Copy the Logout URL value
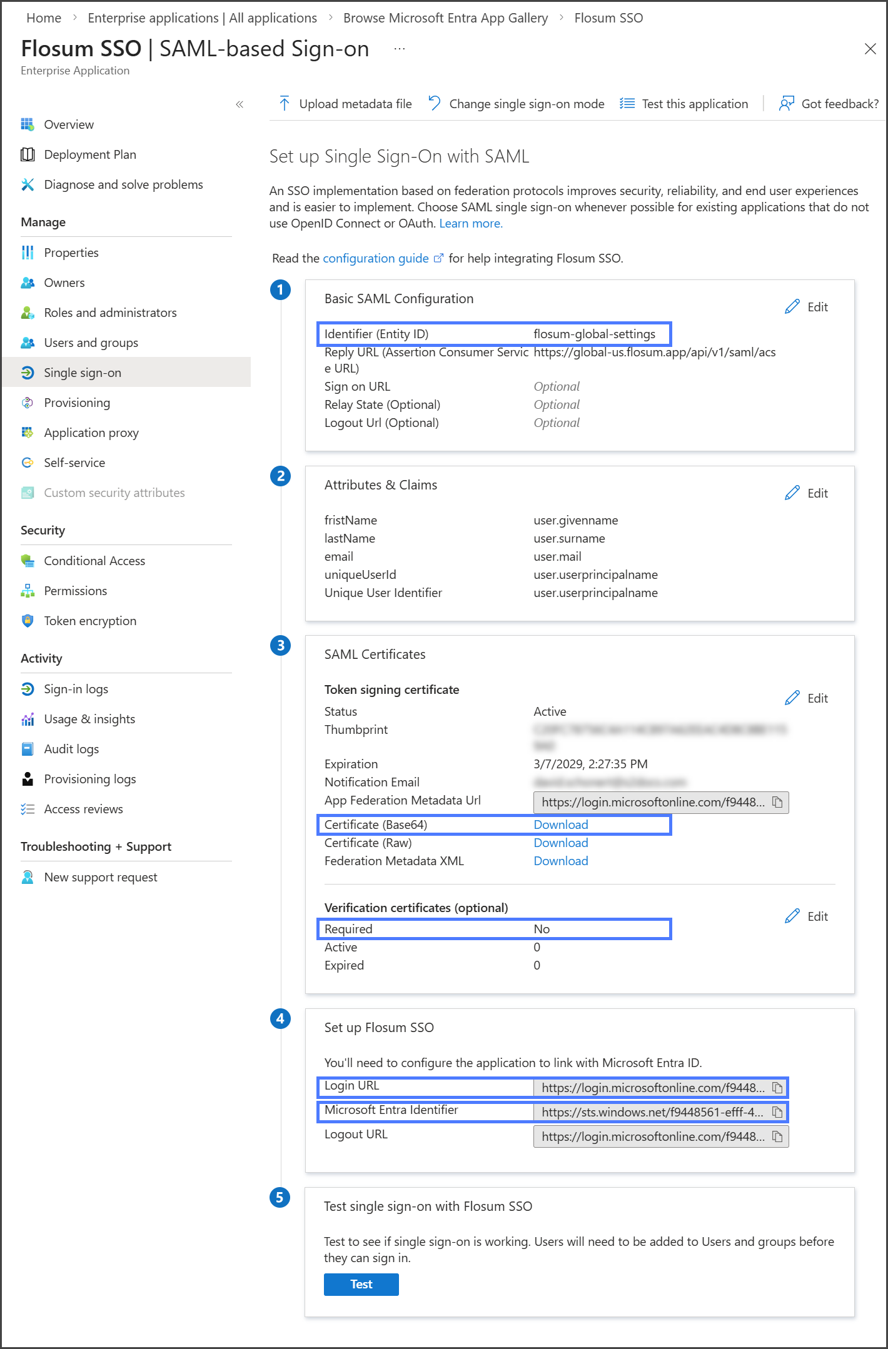Viewport: 888px width, 1349px height. [777, 1136]
